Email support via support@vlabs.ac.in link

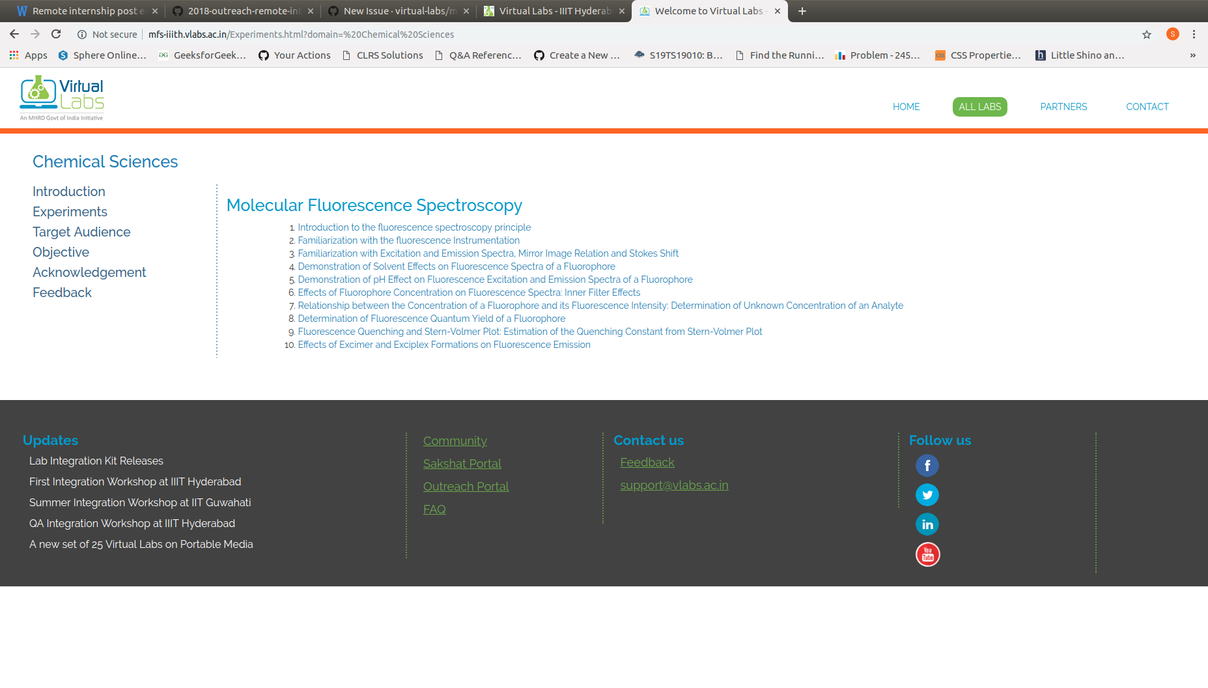[x=674, y=485]
